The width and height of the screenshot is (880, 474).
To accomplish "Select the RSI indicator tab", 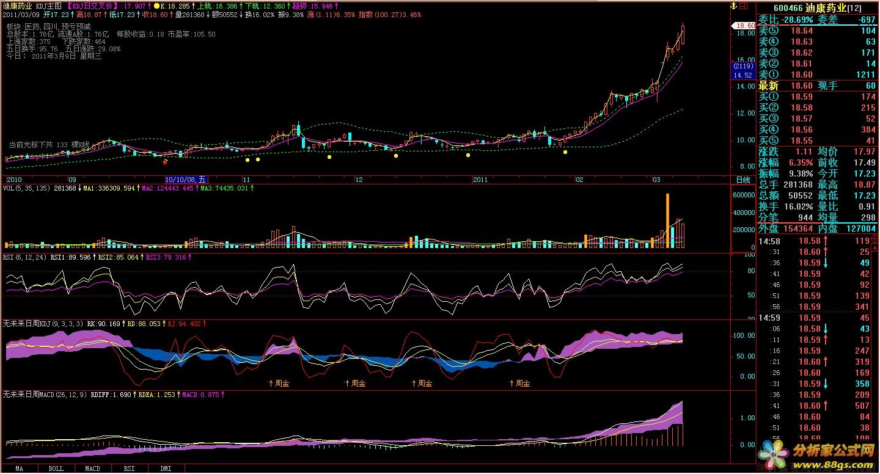I will click(129, 469).
